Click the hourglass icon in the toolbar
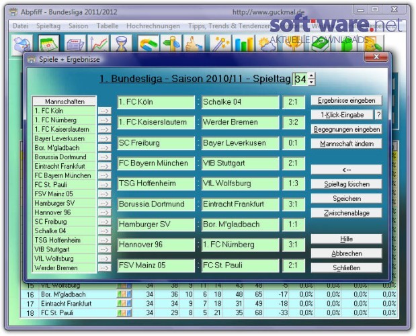The width and height of the screenshot is (416, 336). [122, 44]
